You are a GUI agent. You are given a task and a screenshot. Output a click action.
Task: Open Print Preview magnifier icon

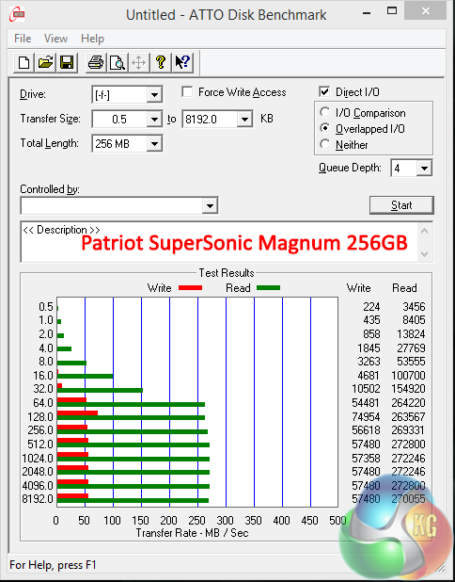click(x=118, y=62)
